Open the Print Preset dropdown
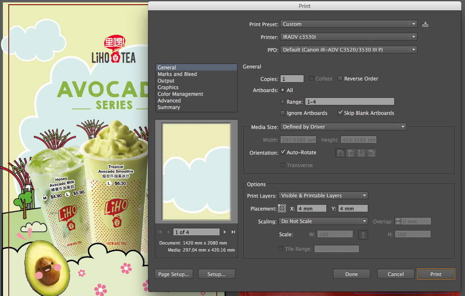Viewport: 465px width, 296px height. [349, 24]
